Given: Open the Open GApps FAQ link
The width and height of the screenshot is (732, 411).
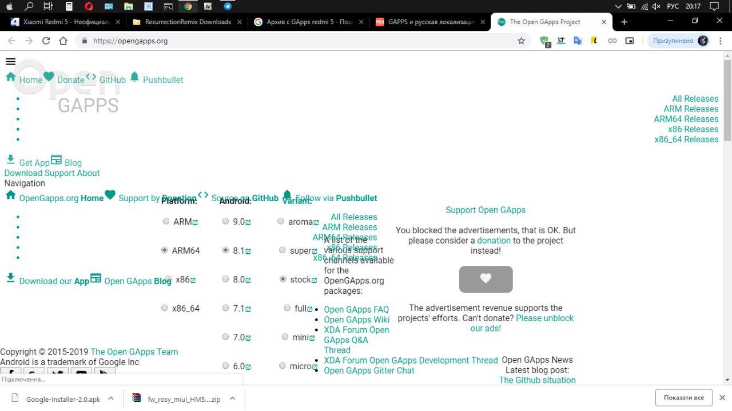Looking at the screenshot, I should tap(356, 309).
